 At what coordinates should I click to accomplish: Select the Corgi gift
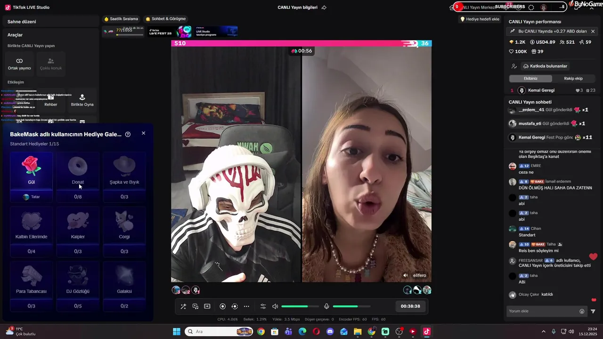pyautogui.click(x=124, y=225)
